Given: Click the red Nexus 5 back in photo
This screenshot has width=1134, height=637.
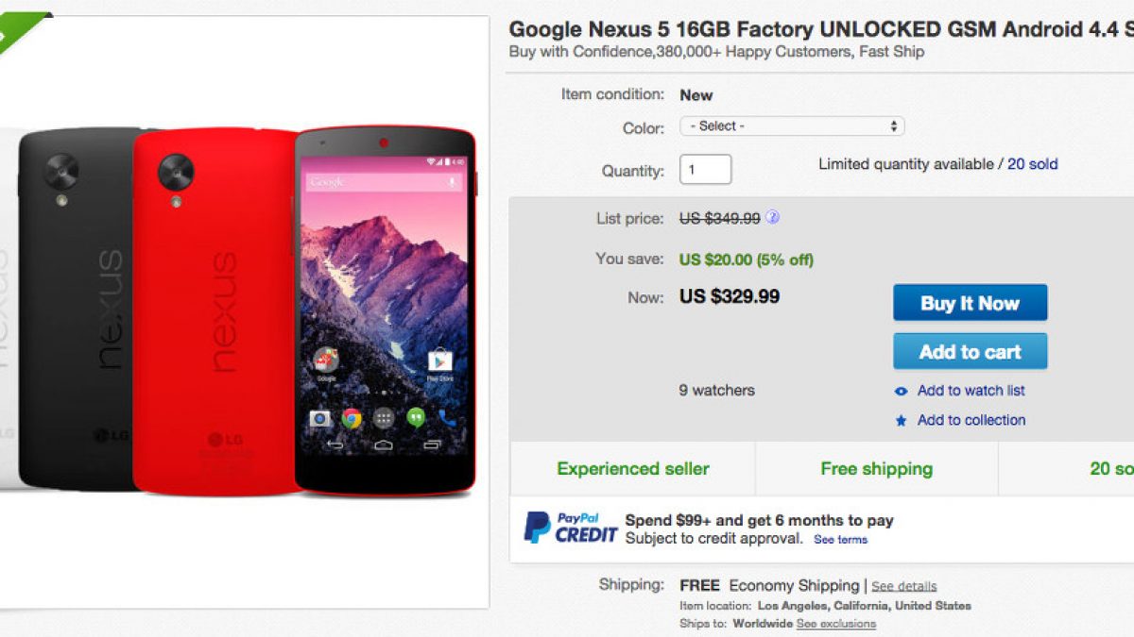Looking at the screenshot, I should tap(213, 311).
